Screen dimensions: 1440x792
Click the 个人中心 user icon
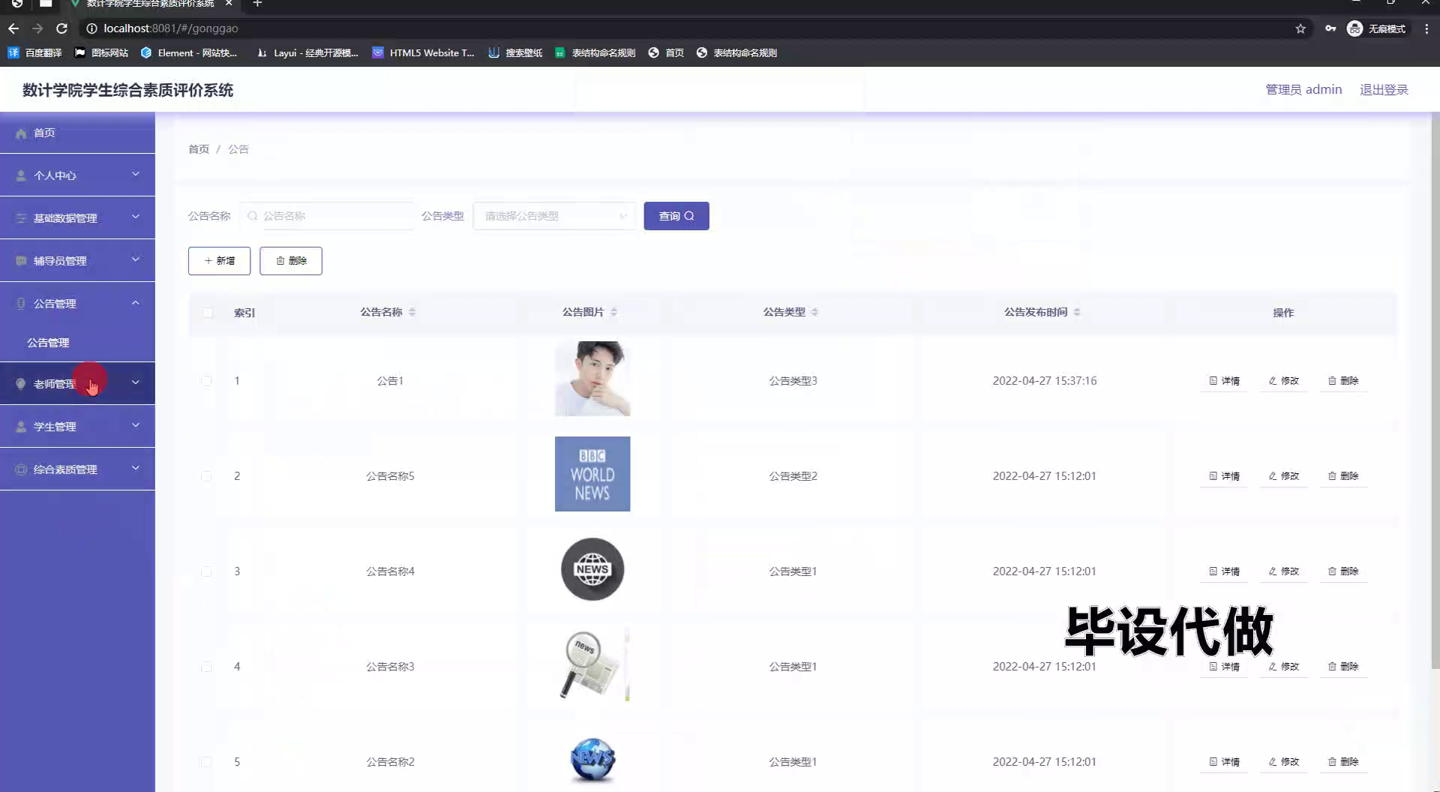[x=21, y=175]
